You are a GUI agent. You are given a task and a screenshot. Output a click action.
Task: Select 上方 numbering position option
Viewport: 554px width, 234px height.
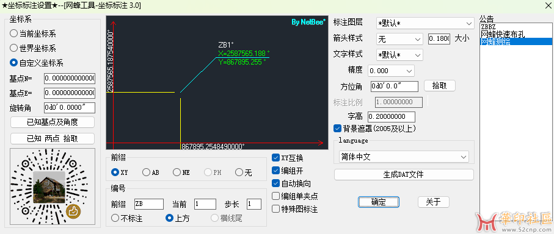point(177,218)
